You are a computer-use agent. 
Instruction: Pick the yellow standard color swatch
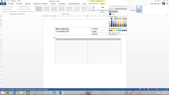(x=115, y=31)
